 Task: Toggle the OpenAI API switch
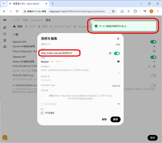coord(153,42)
